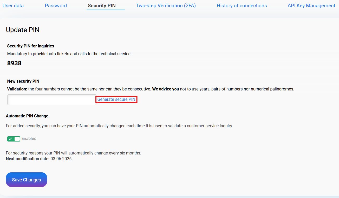
Task: Click the Automatic PIN Change heading
Action: click(x=27, y=116)
